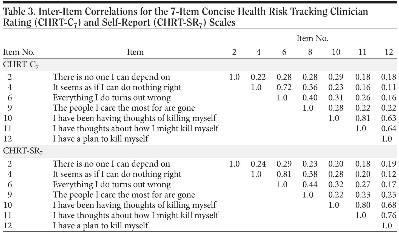Click the "Item No." header above the number columns
This screenshot has height=233, width=399.
coord(312,38)
